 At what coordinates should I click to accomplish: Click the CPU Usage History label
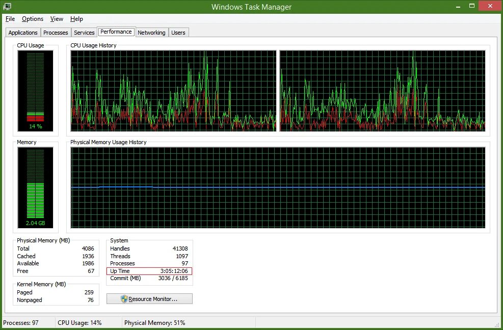pyautogui.click(x=93, y=45)
